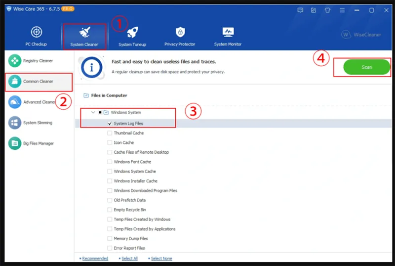The width and height of the screenshot is (395, 266).
Task: Open the System Tuneup rocket icon
Action: point(132,32)
